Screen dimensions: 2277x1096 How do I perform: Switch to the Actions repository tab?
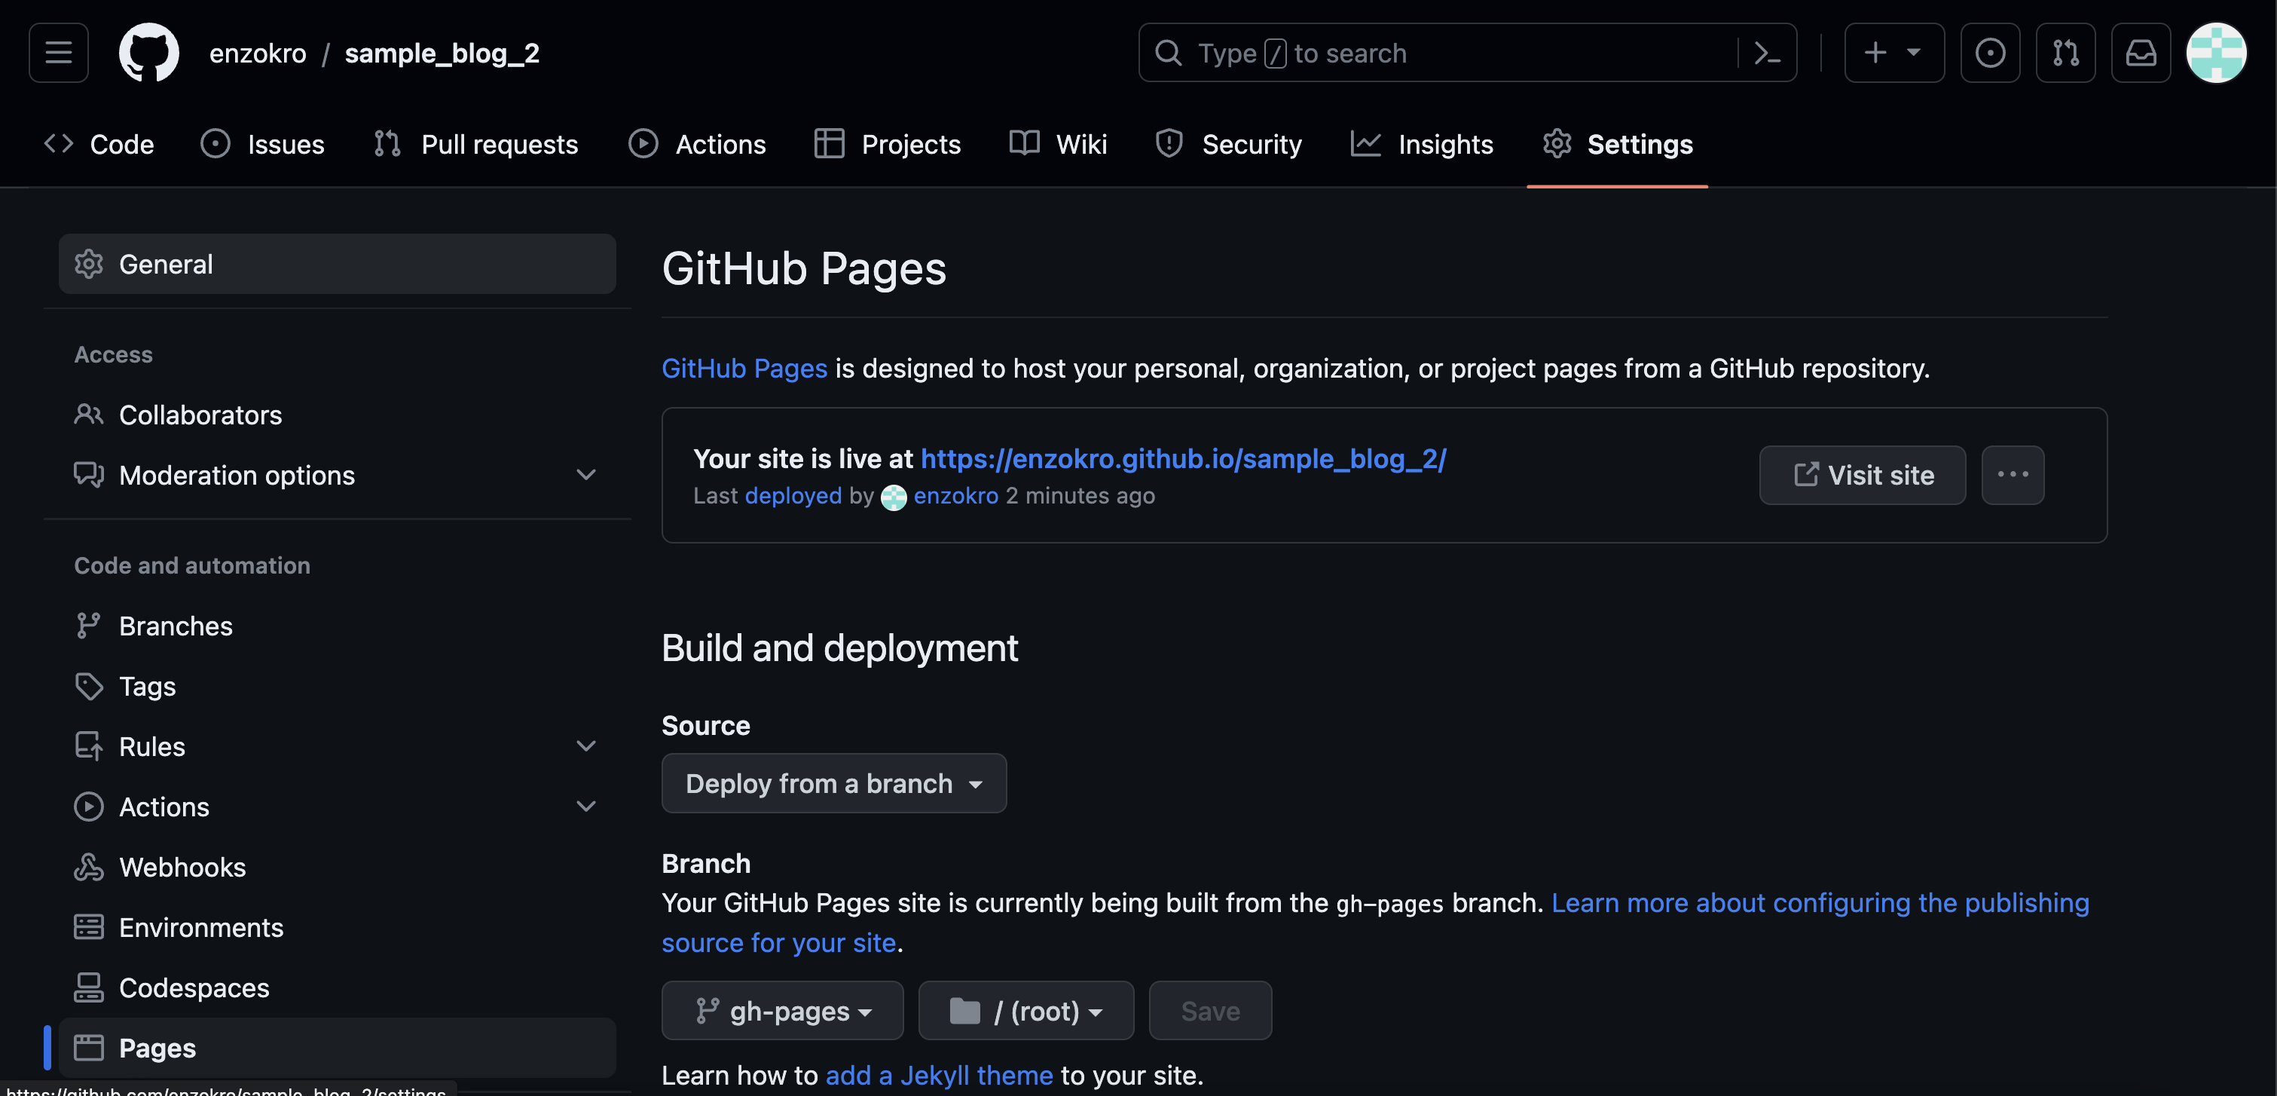698,144
